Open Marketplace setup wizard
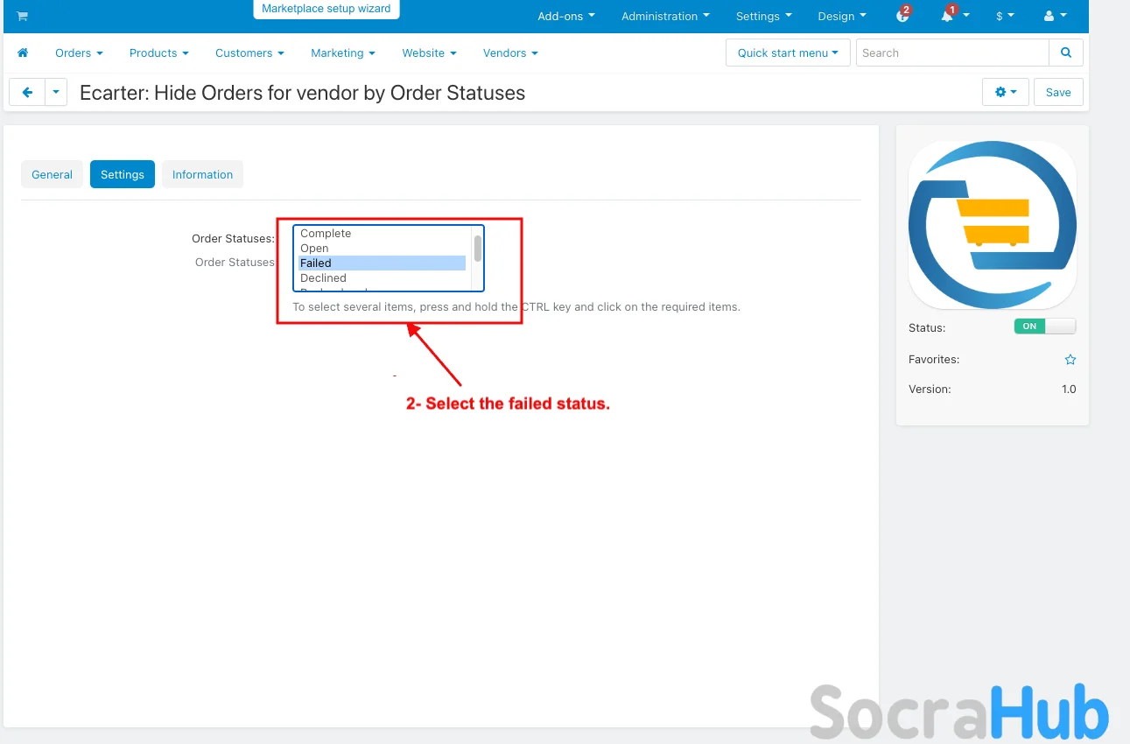The height and width of the screenshot is (744, 1130). [326, 9]
